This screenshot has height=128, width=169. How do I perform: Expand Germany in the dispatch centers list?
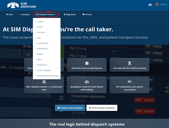pyautogui.click(x=41, y=32)
